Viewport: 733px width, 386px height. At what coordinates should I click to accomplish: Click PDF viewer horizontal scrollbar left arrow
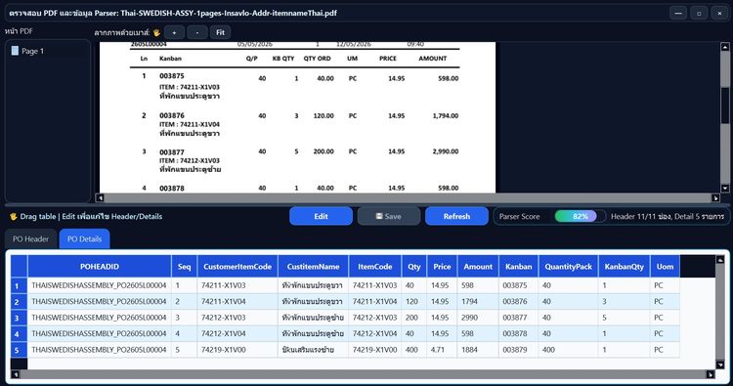click(100, 197)
